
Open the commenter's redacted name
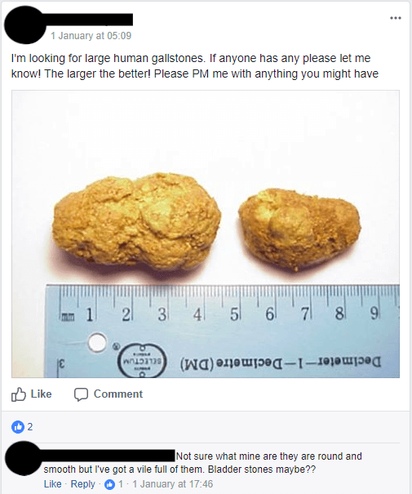coord(109,456)
